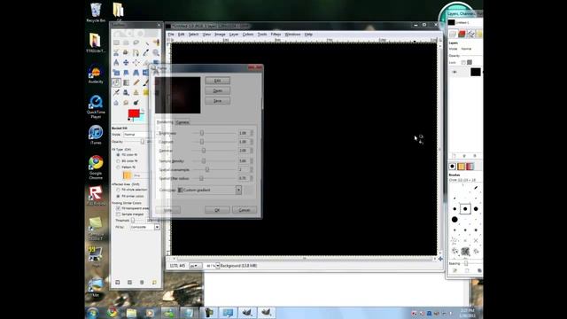Toggle Fill transparent areas checkbox
The width and height of the screenshot is (567, 319).
[x=118, y=208]
